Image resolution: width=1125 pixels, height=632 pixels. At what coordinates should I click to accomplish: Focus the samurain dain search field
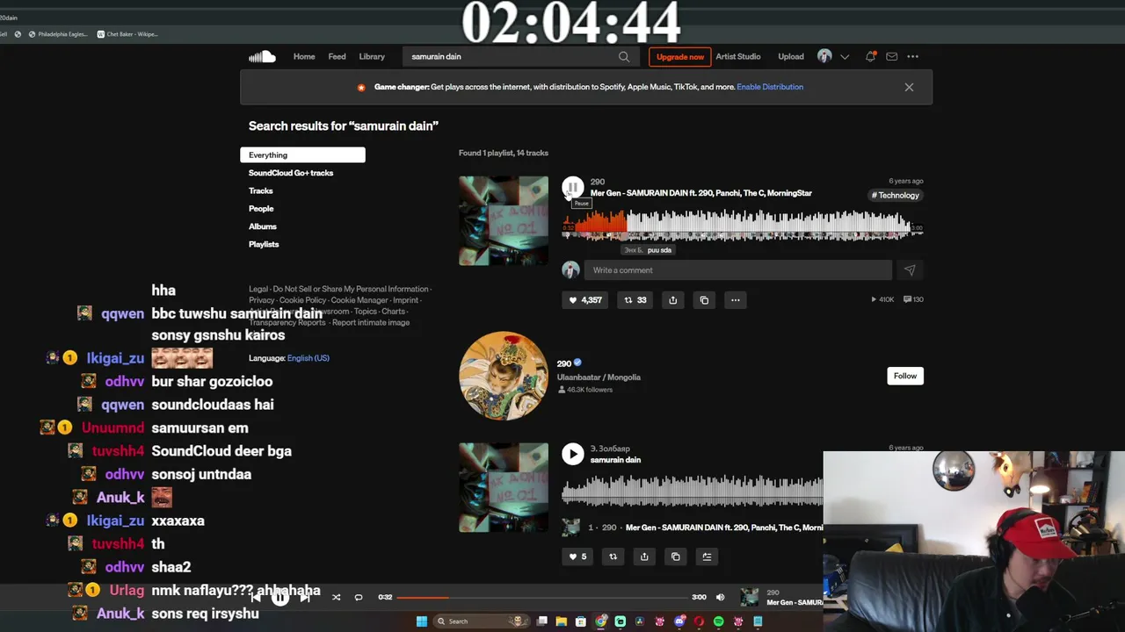point(512,57)
